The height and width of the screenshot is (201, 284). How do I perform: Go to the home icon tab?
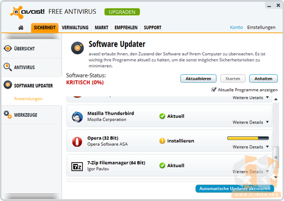pyautogui.click(x=21, y=28)
